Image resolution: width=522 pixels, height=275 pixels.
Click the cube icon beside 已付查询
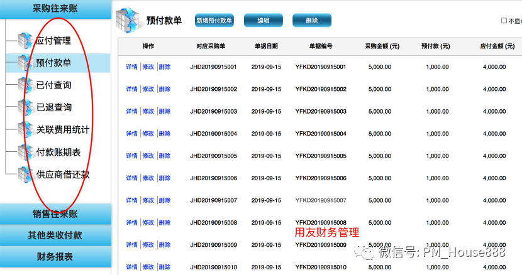coord(25,85)
